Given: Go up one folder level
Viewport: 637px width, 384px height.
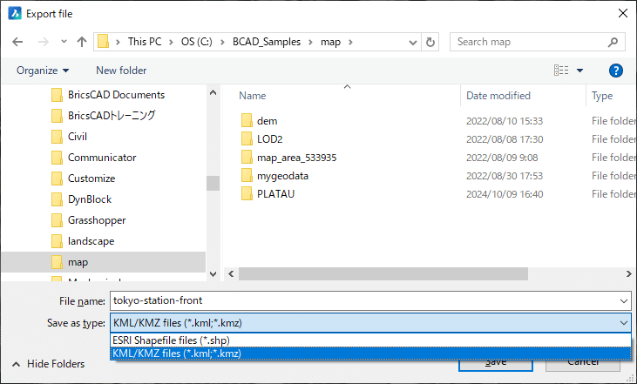Looking at the screenshot, I should point(82,42).
